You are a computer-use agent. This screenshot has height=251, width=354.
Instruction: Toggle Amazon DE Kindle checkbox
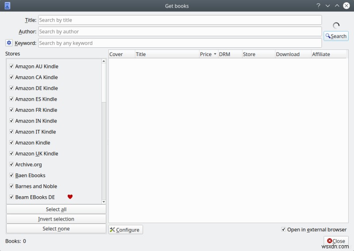point(12,88)
